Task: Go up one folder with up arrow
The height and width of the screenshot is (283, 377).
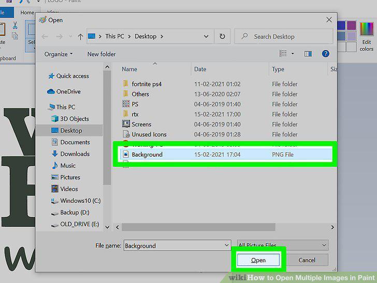Action: (x=80, y=37)
